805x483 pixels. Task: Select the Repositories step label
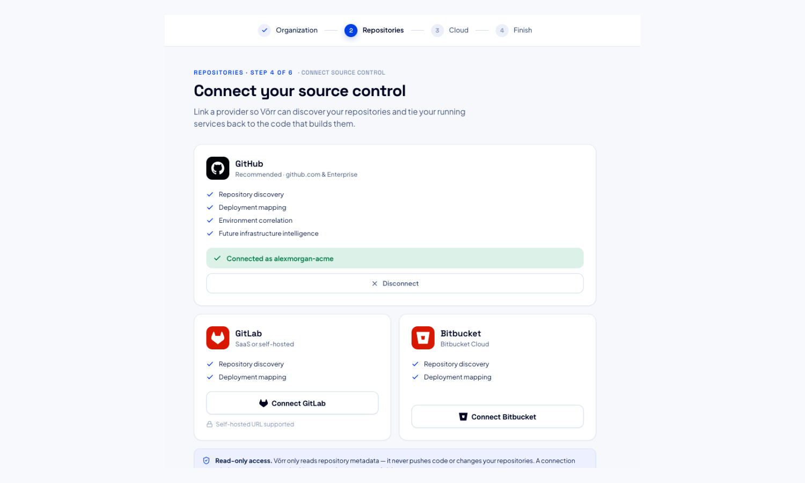click(x=383, y=31)
